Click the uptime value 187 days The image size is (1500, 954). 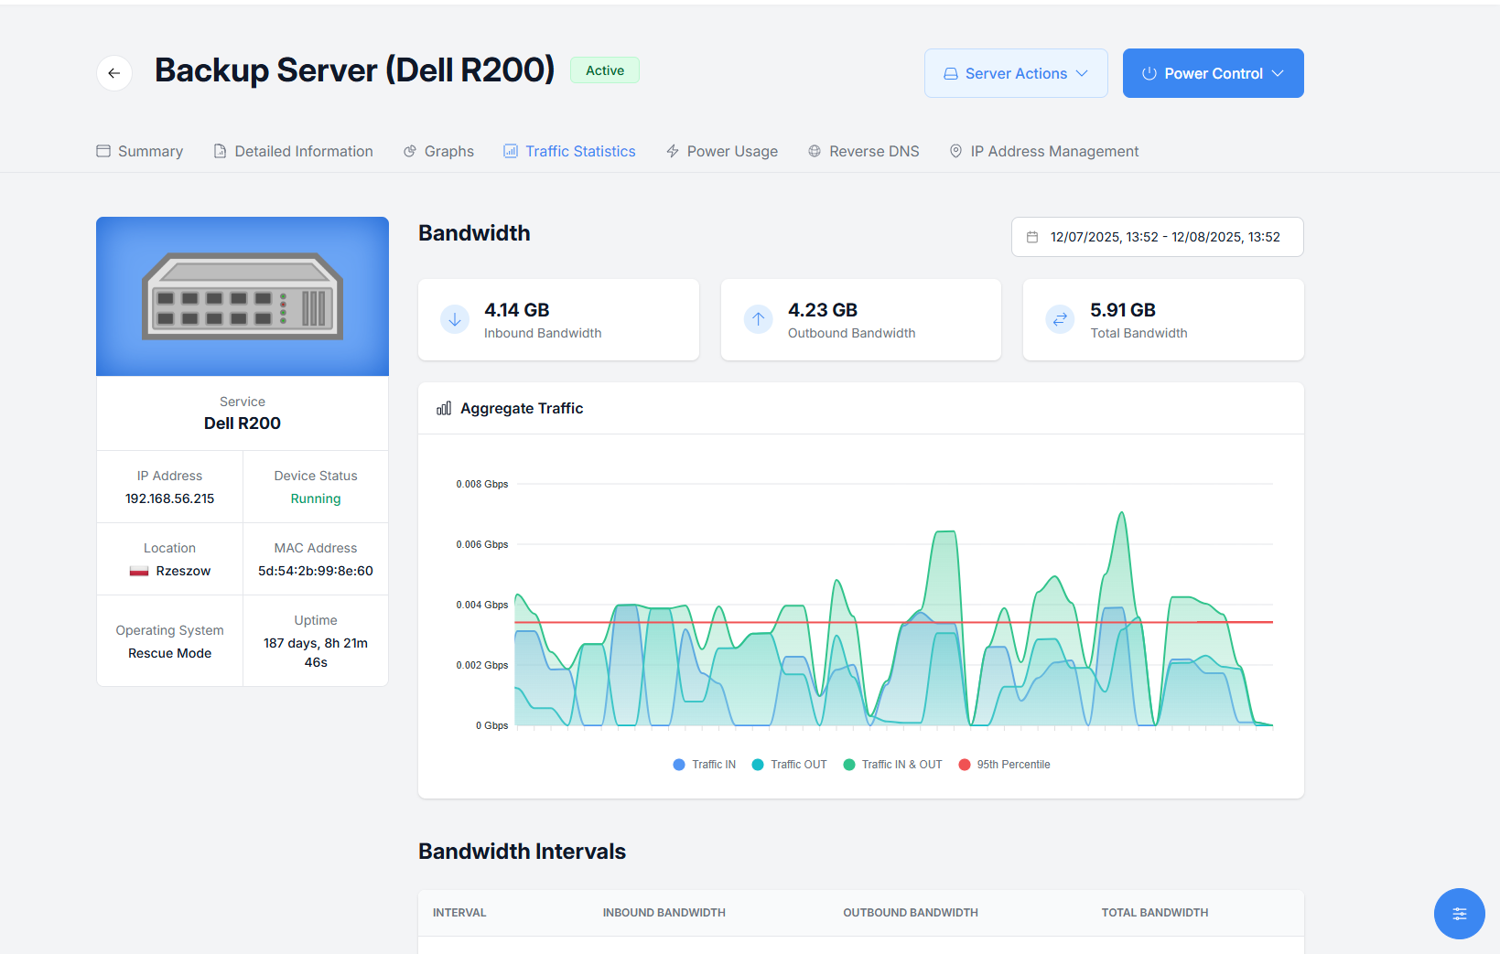[x=316, y=652]
